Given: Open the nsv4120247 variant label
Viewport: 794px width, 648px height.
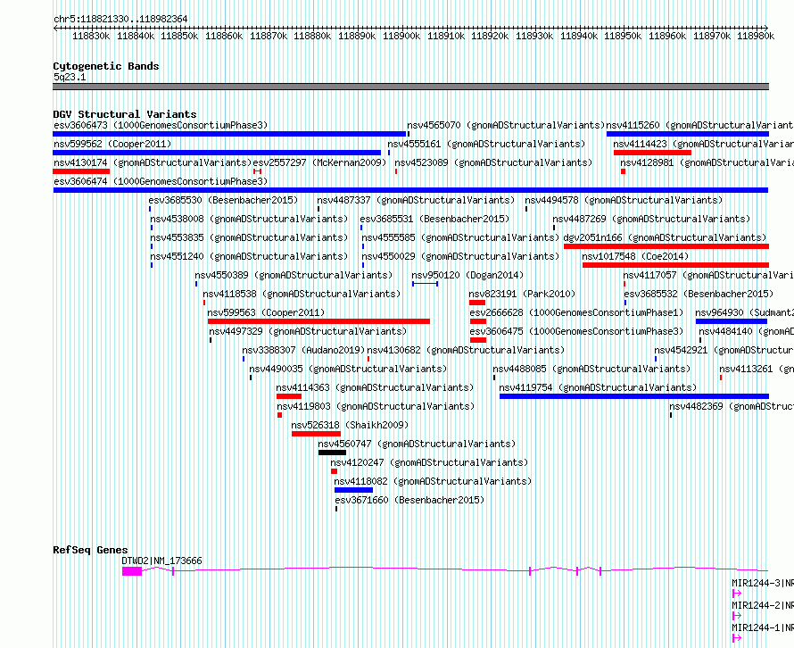Looking at the screenshot, I should (x=429, y=462).
